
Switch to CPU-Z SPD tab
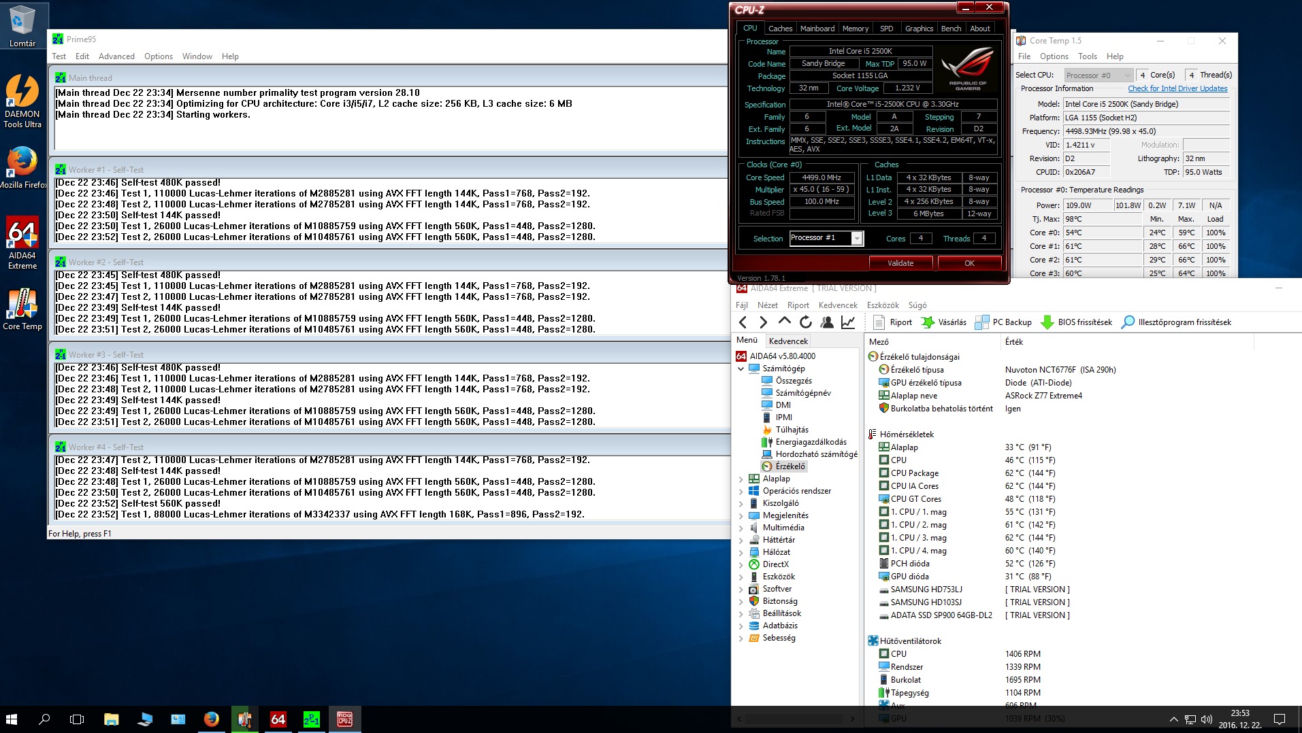click(886, 29)
